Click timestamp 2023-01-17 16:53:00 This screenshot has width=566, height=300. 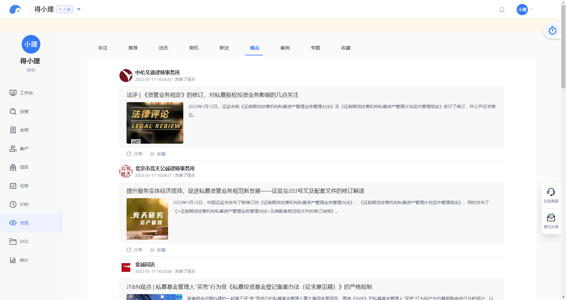(x=153, y=272)
